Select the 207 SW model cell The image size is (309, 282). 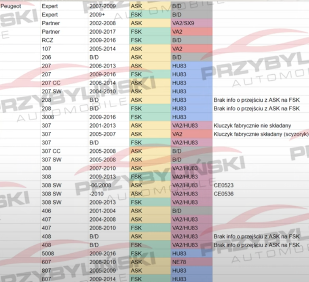64,91
